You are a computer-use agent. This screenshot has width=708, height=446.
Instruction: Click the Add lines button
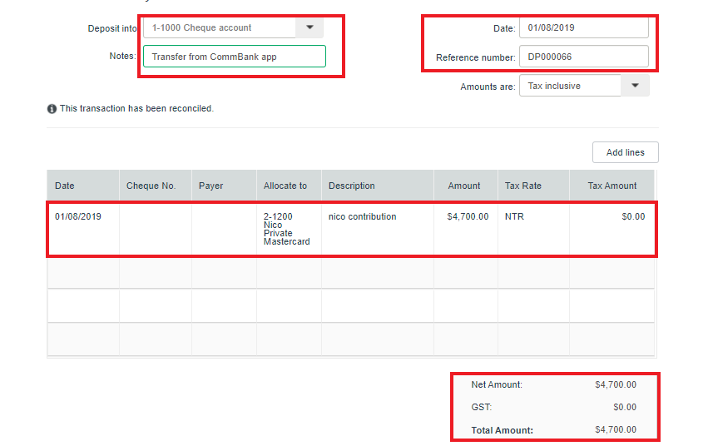tap(626, 152)
